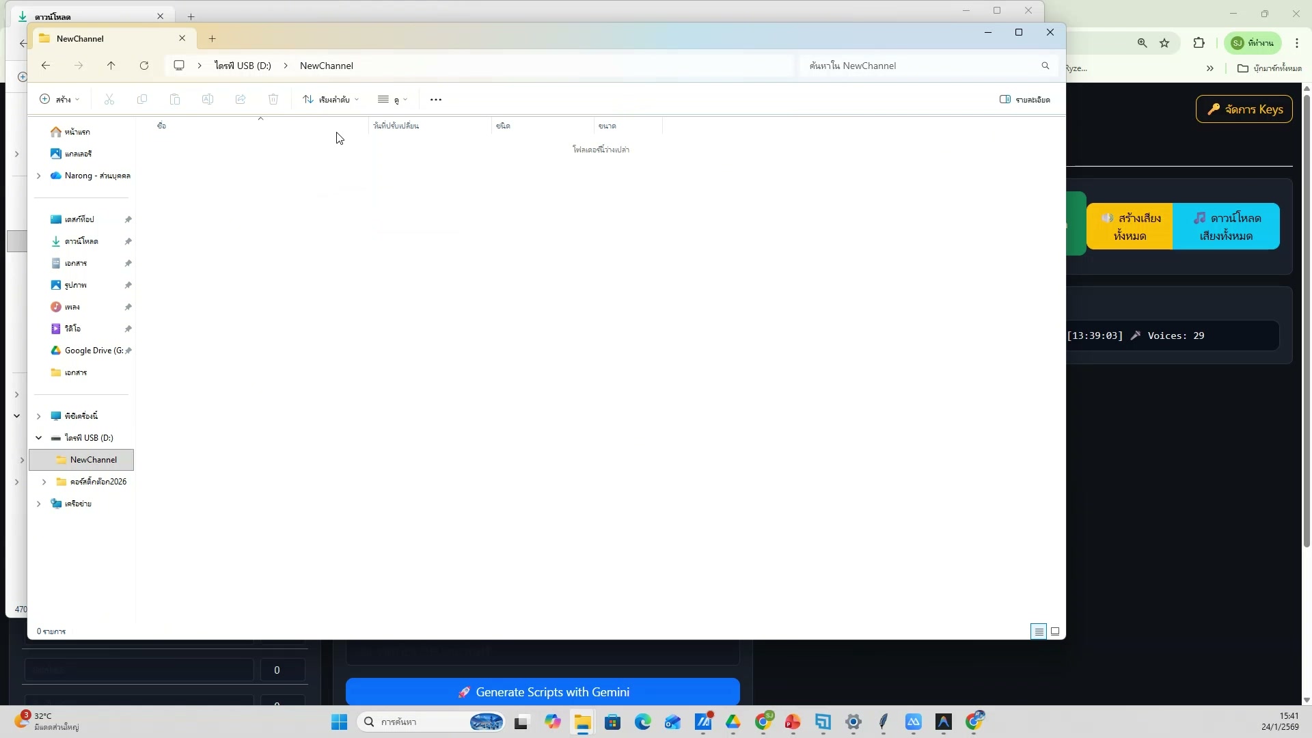
Task: Click the Refresh icon in Explorer
Action: pos(143,66)
